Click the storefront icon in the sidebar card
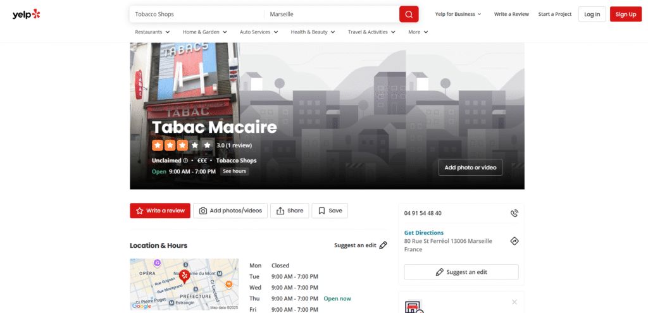Screen dimensions: 648x313 tap(414, 307)
